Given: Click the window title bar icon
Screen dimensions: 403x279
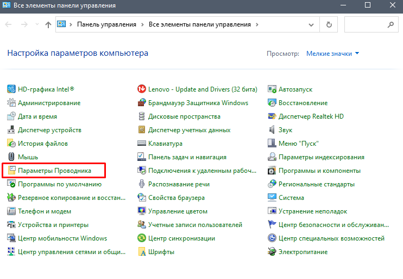Looking at the screenshot, I should pos(7,5).
